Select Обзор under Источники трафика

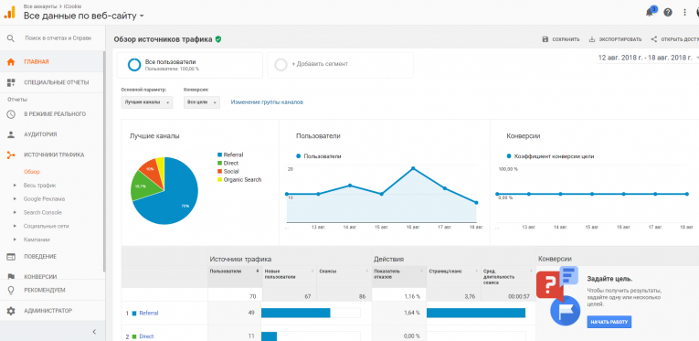click(32, 172)
